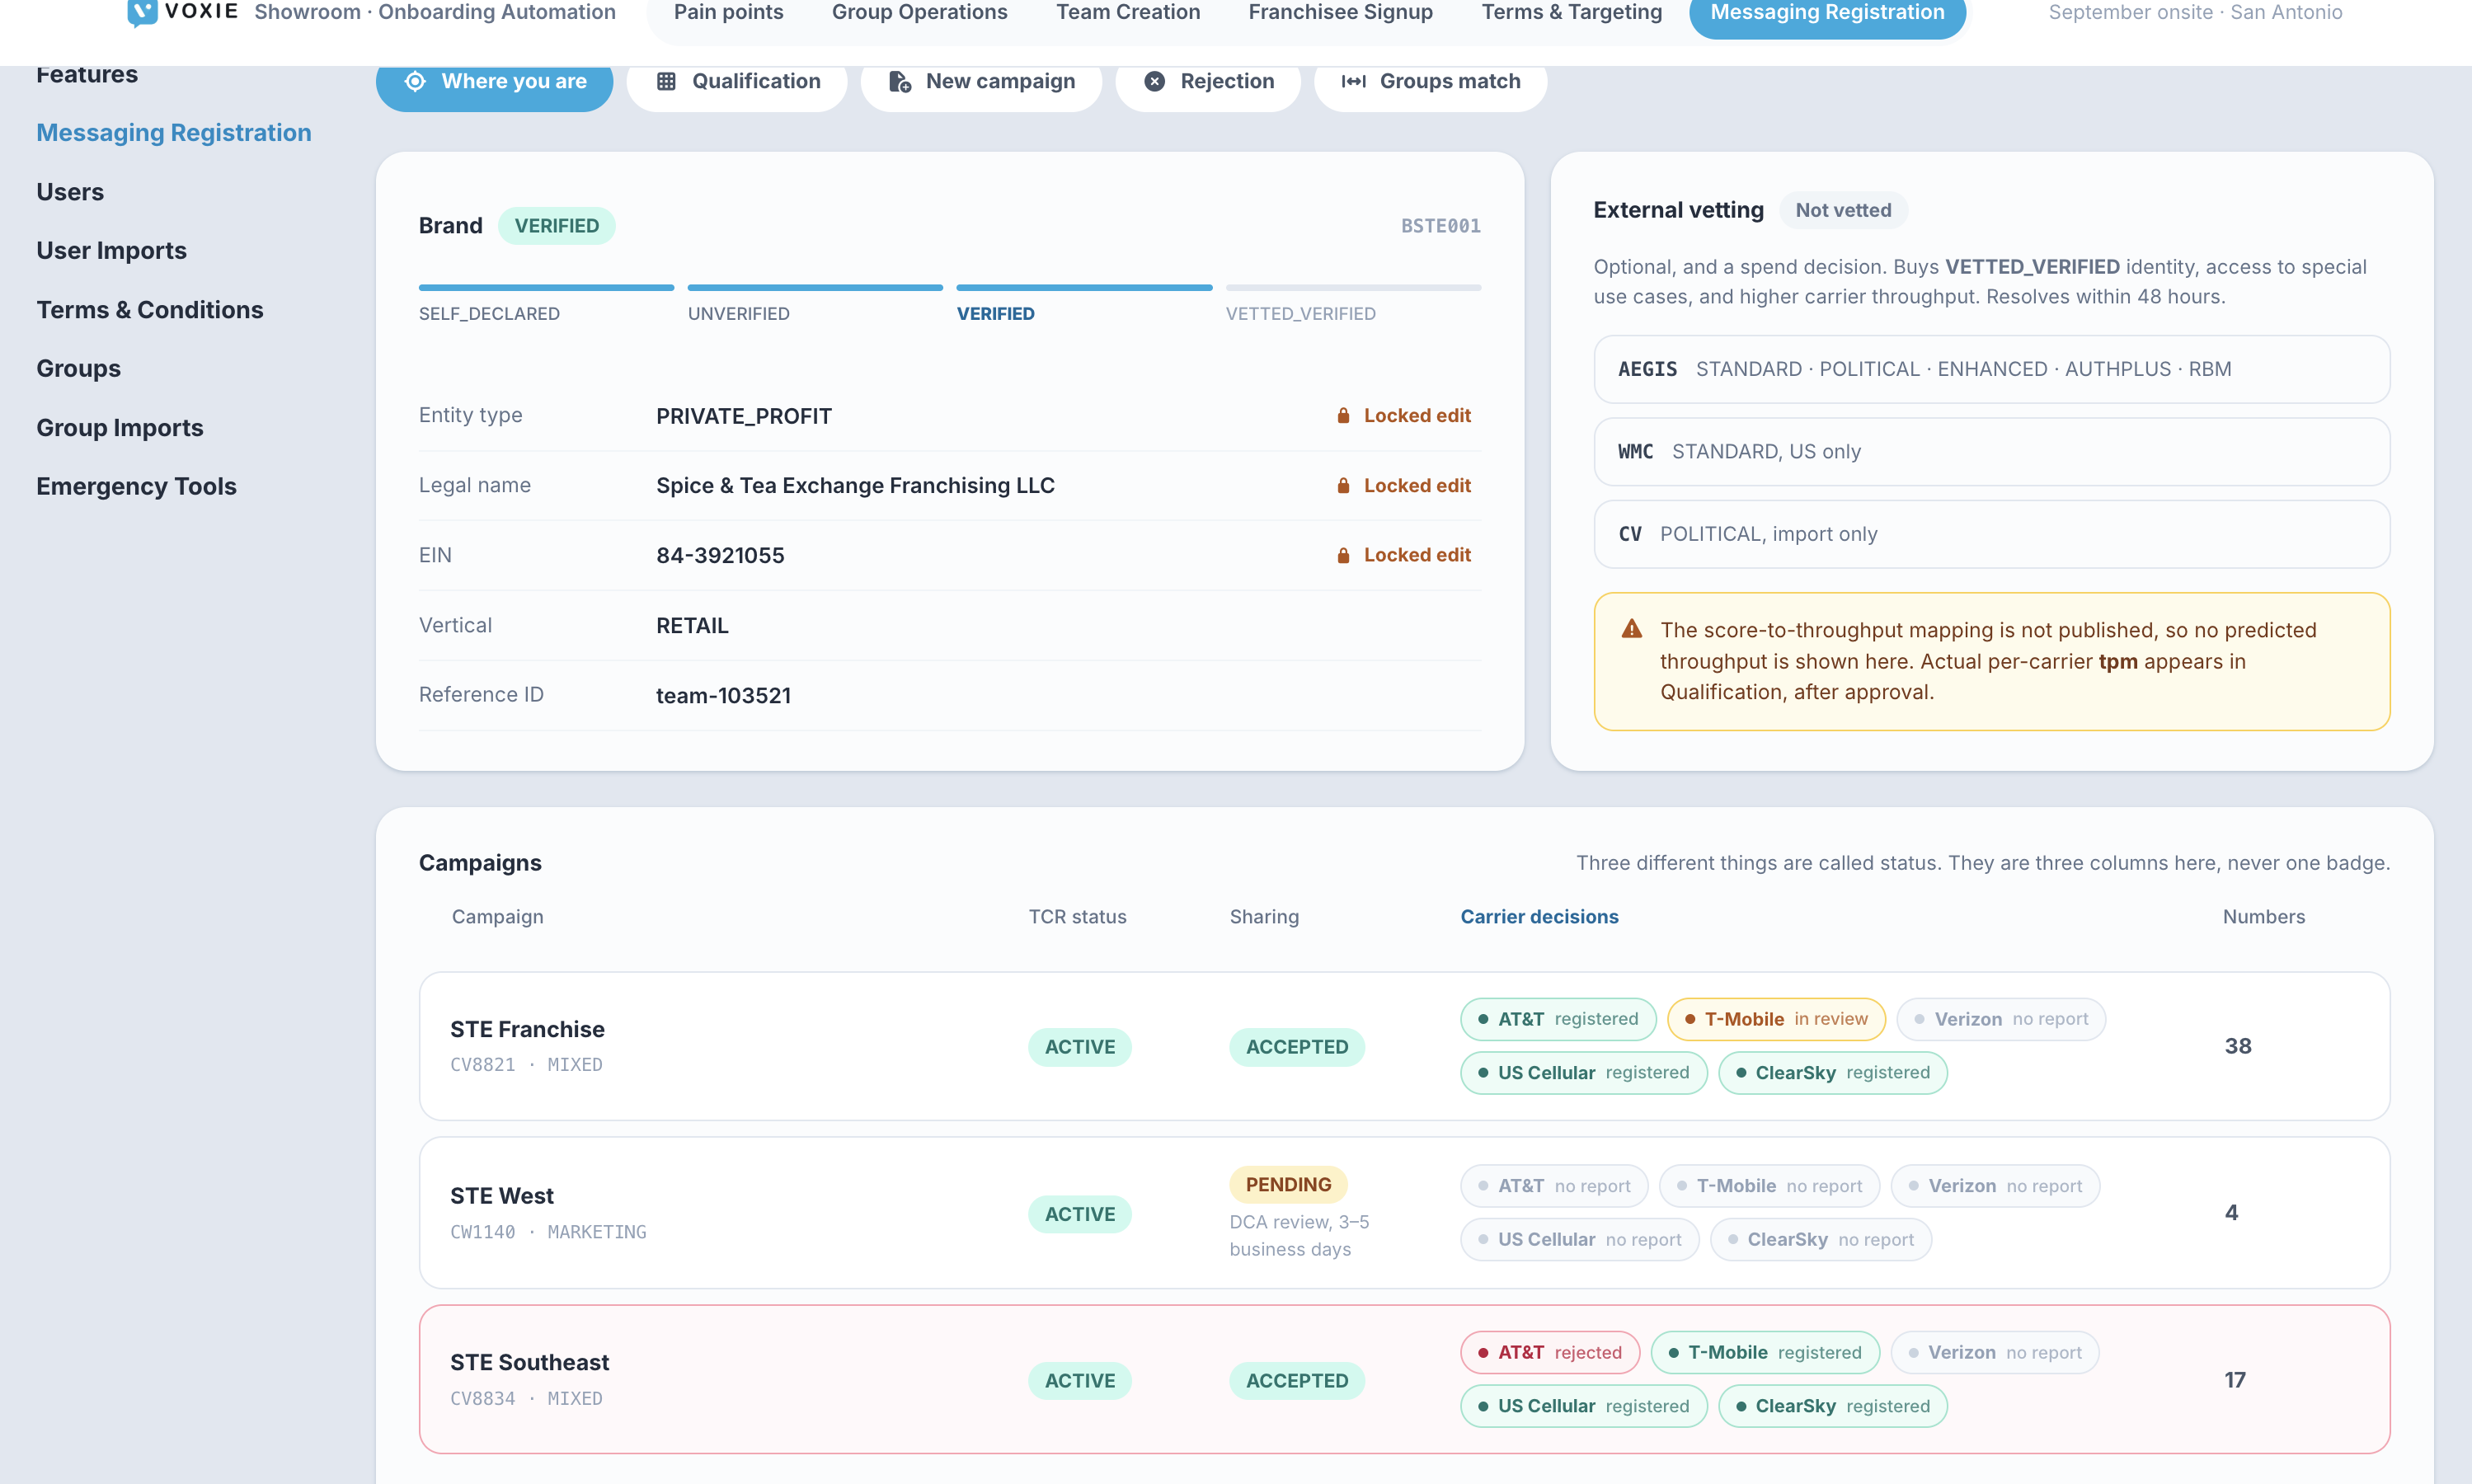Open the Pain points tab
Viewport: 2472px width, 1484px height.
(728, 13)
